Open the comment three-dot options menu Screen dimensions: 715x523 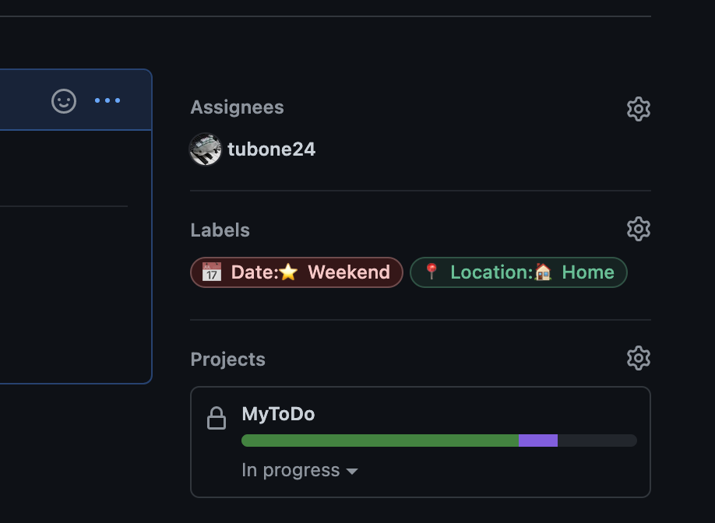point(107,100)
